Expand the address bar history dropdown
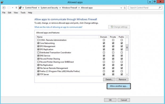This screenshot has width=165, height=104. [121, 8]
